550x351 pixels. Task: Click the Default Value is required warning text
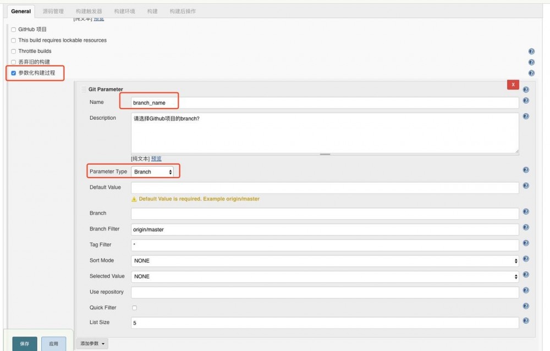pos(199,199)
